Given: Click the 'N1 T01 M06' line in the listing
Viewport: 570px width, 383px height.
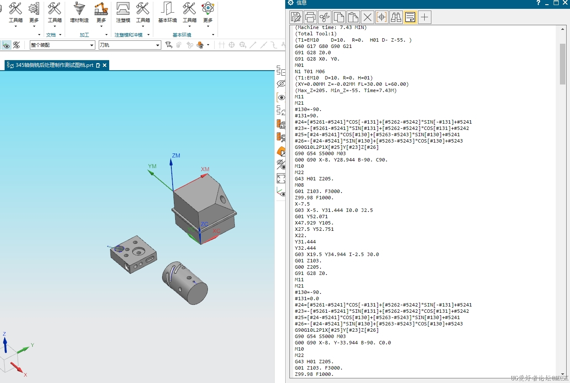Looking at the screenshot, I should point(310,71).
